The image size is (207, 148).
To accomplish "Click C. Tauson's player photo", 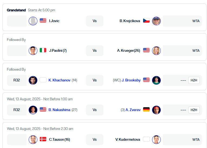I will coord(33,140).
